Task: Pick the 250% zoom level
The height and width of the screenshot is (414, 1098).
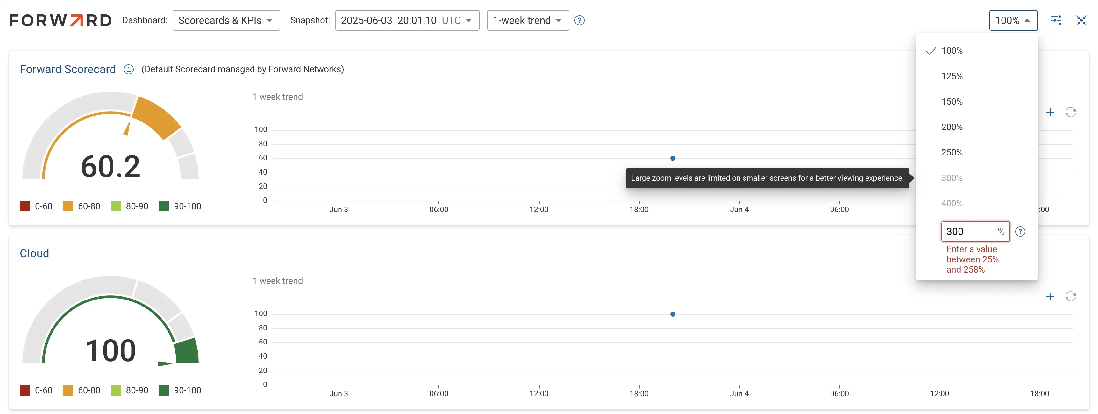Action: [977, 152]
